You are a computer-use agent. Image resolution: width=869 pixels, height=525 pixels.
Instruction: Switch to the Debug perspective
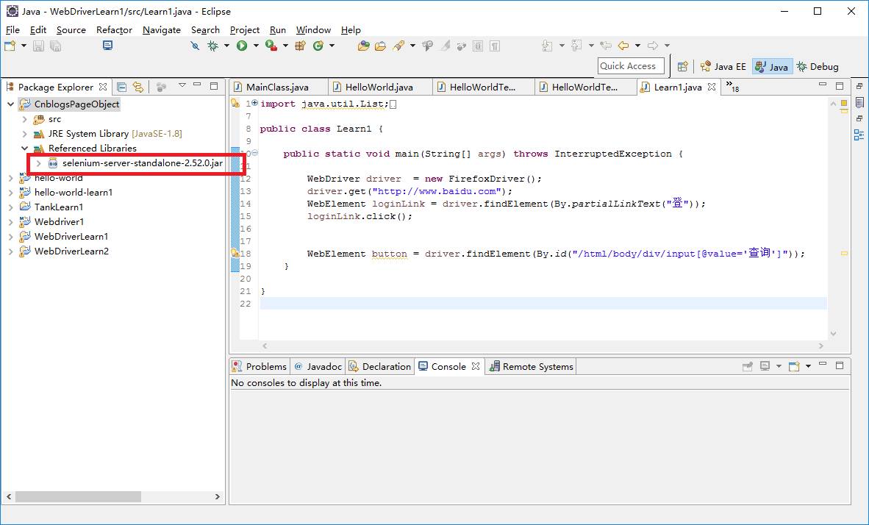[x=817, y=66]
